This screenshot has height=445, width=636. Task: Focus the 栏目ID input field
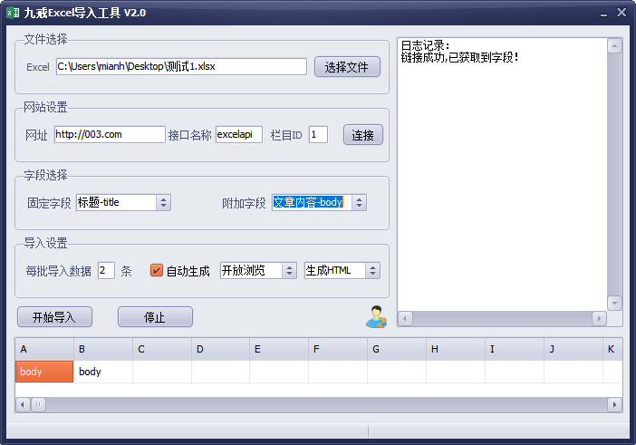click(318, 134)
